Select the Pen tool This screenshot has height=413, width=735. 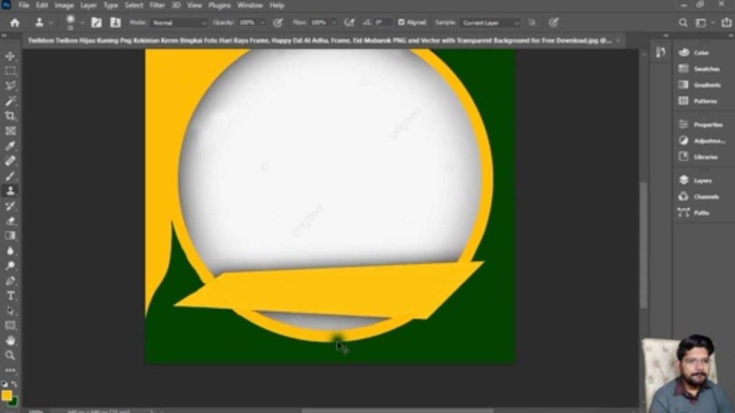pyautogui.click(x=10, y=280)
